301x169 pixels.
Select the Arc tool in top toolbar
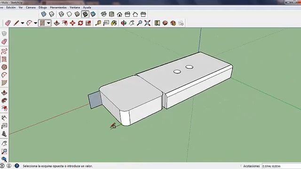point(29,23)
